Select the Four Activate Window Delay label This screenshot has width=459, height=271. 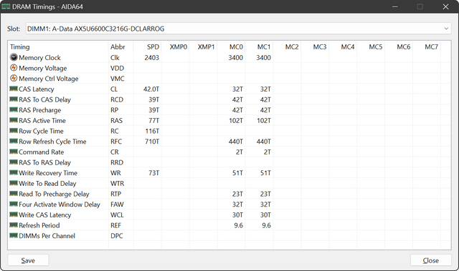coord(60,205)
